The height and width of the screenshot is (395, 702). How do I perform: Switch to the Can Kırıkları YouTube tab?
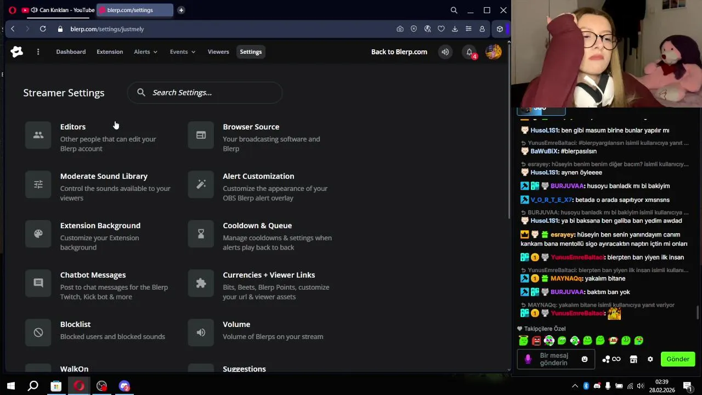58,10
